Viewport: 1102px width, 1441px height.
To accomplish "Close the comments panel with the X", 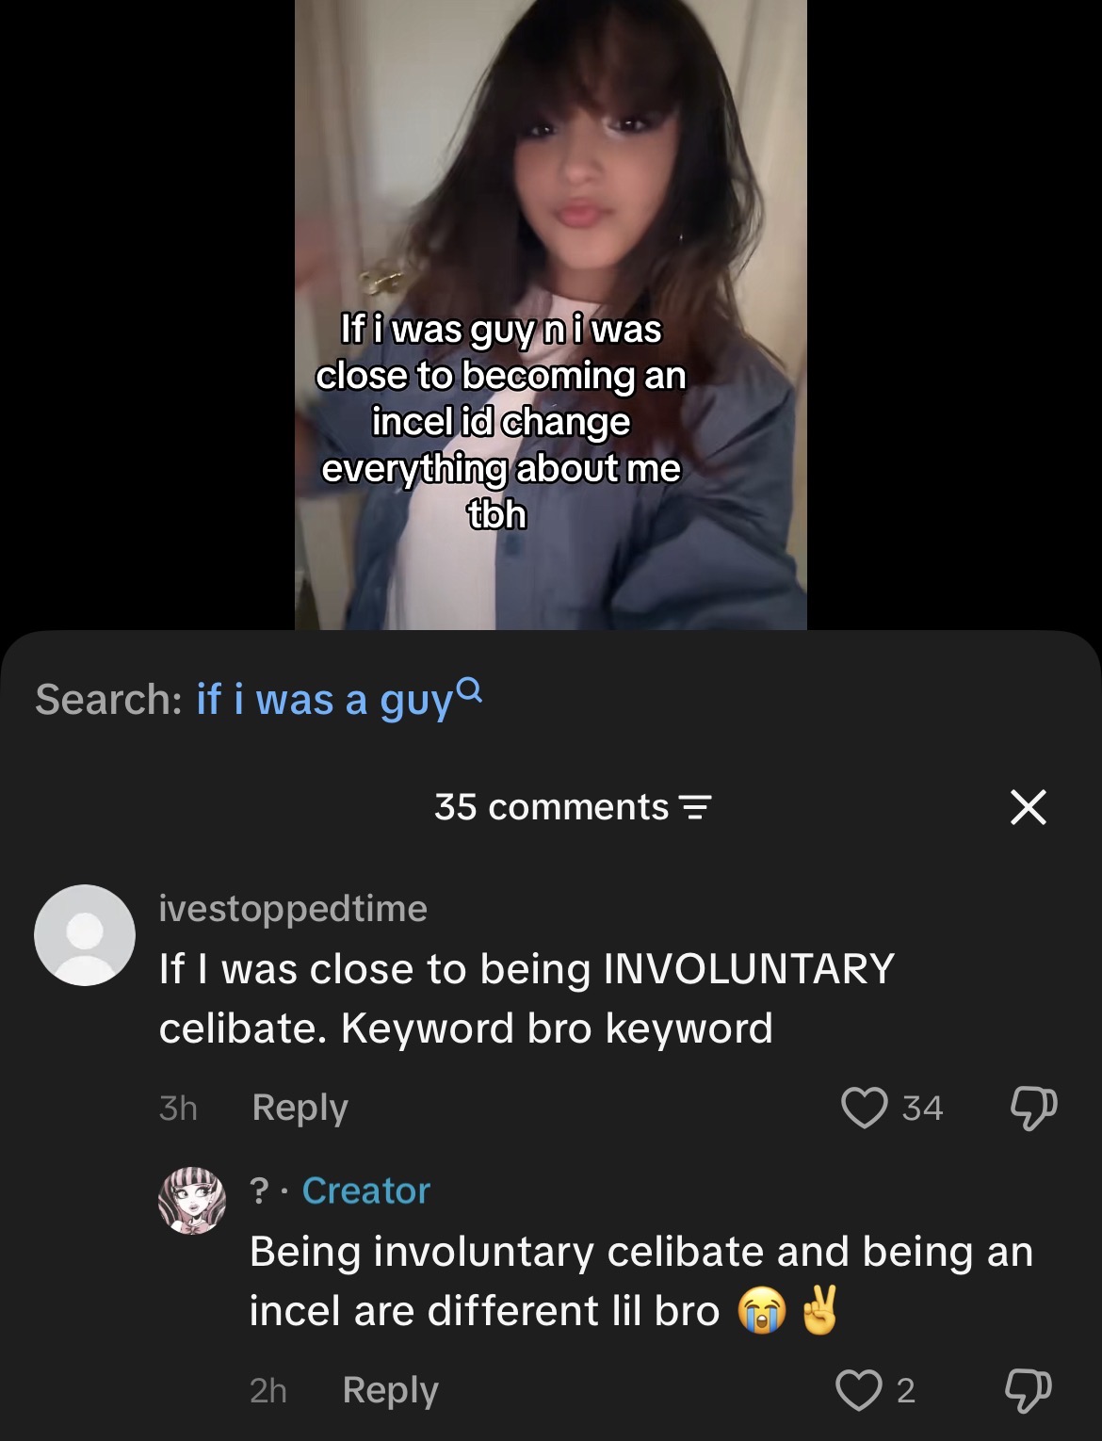I will tap(1028, 807).
